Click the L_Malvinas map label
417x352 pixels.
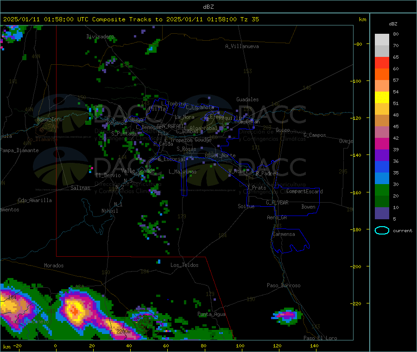coord(183,172)
